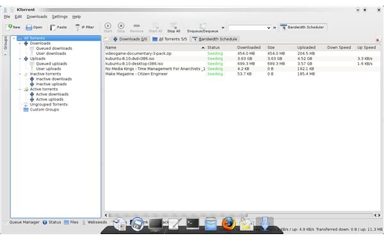This screenshot has height=236, width=384.
Task: Open the toolbar search combo box dropdown
Action: coord(269,28)
